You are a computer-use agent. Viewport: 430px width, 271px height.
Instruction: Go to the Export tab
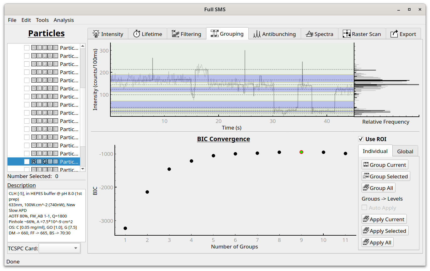coord(403,34)
